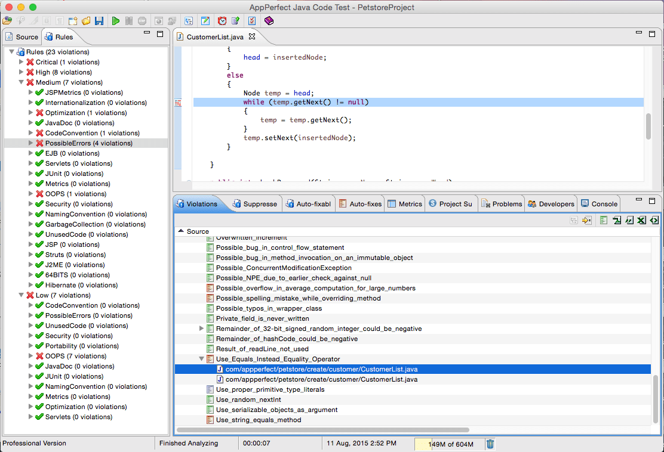
Task: Switch to the Source tab
Action: (x=22, y=37)
